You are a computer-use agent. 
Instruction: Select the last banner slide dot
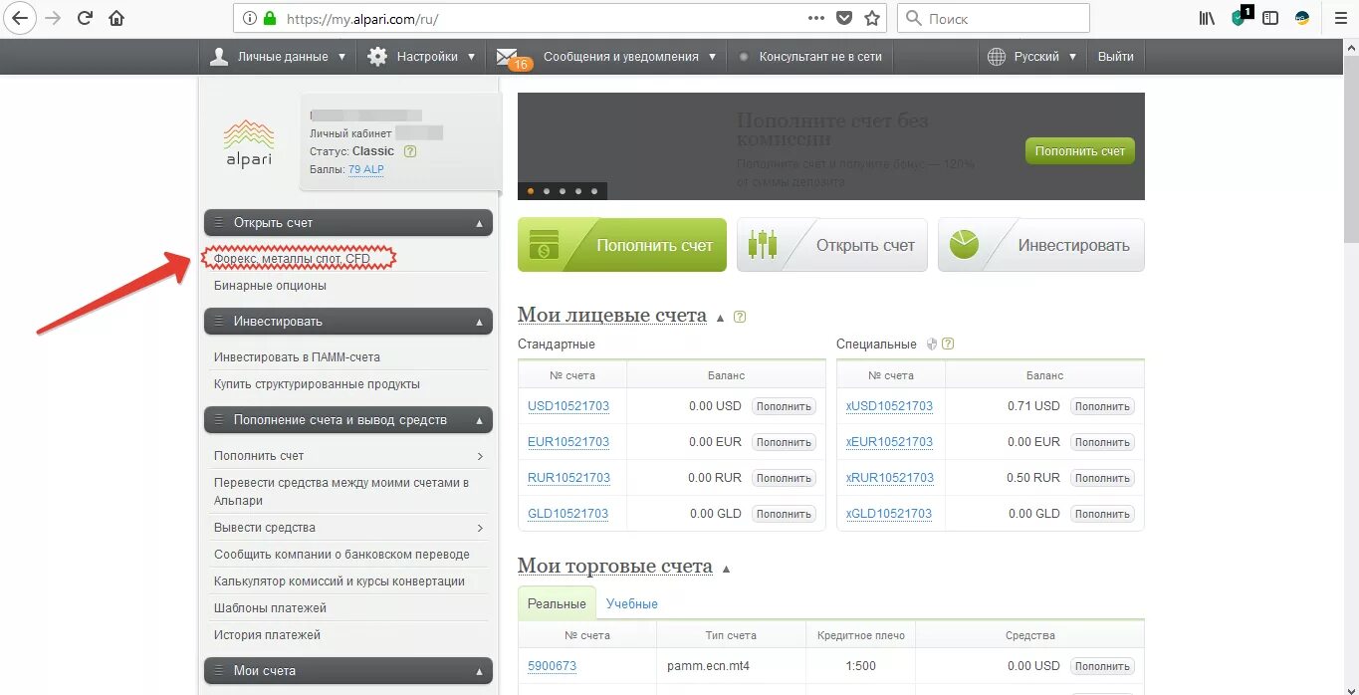coord(594,190)
